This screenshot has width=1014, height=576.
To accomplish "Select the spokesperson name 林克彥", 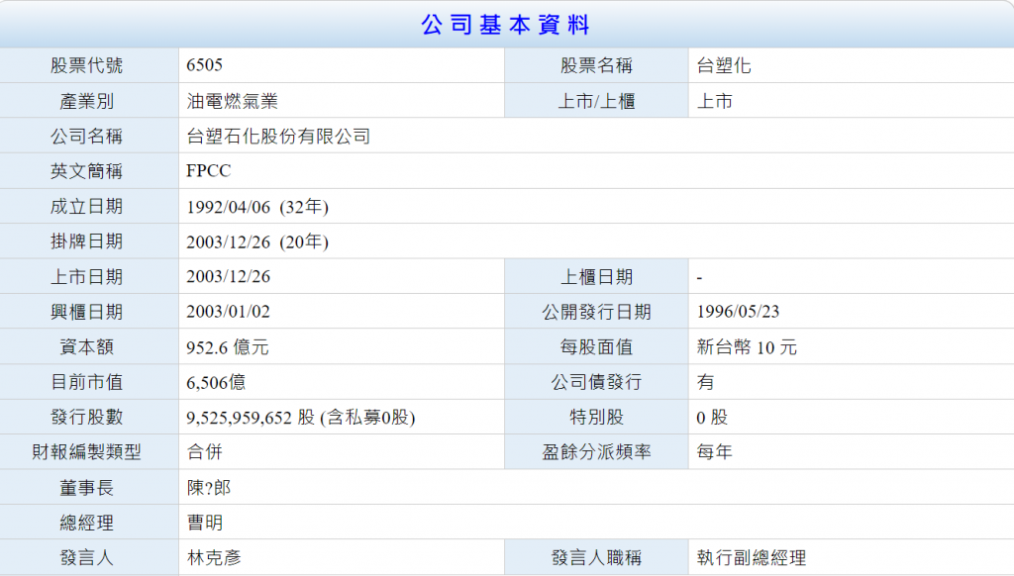I will pos(214,558).
